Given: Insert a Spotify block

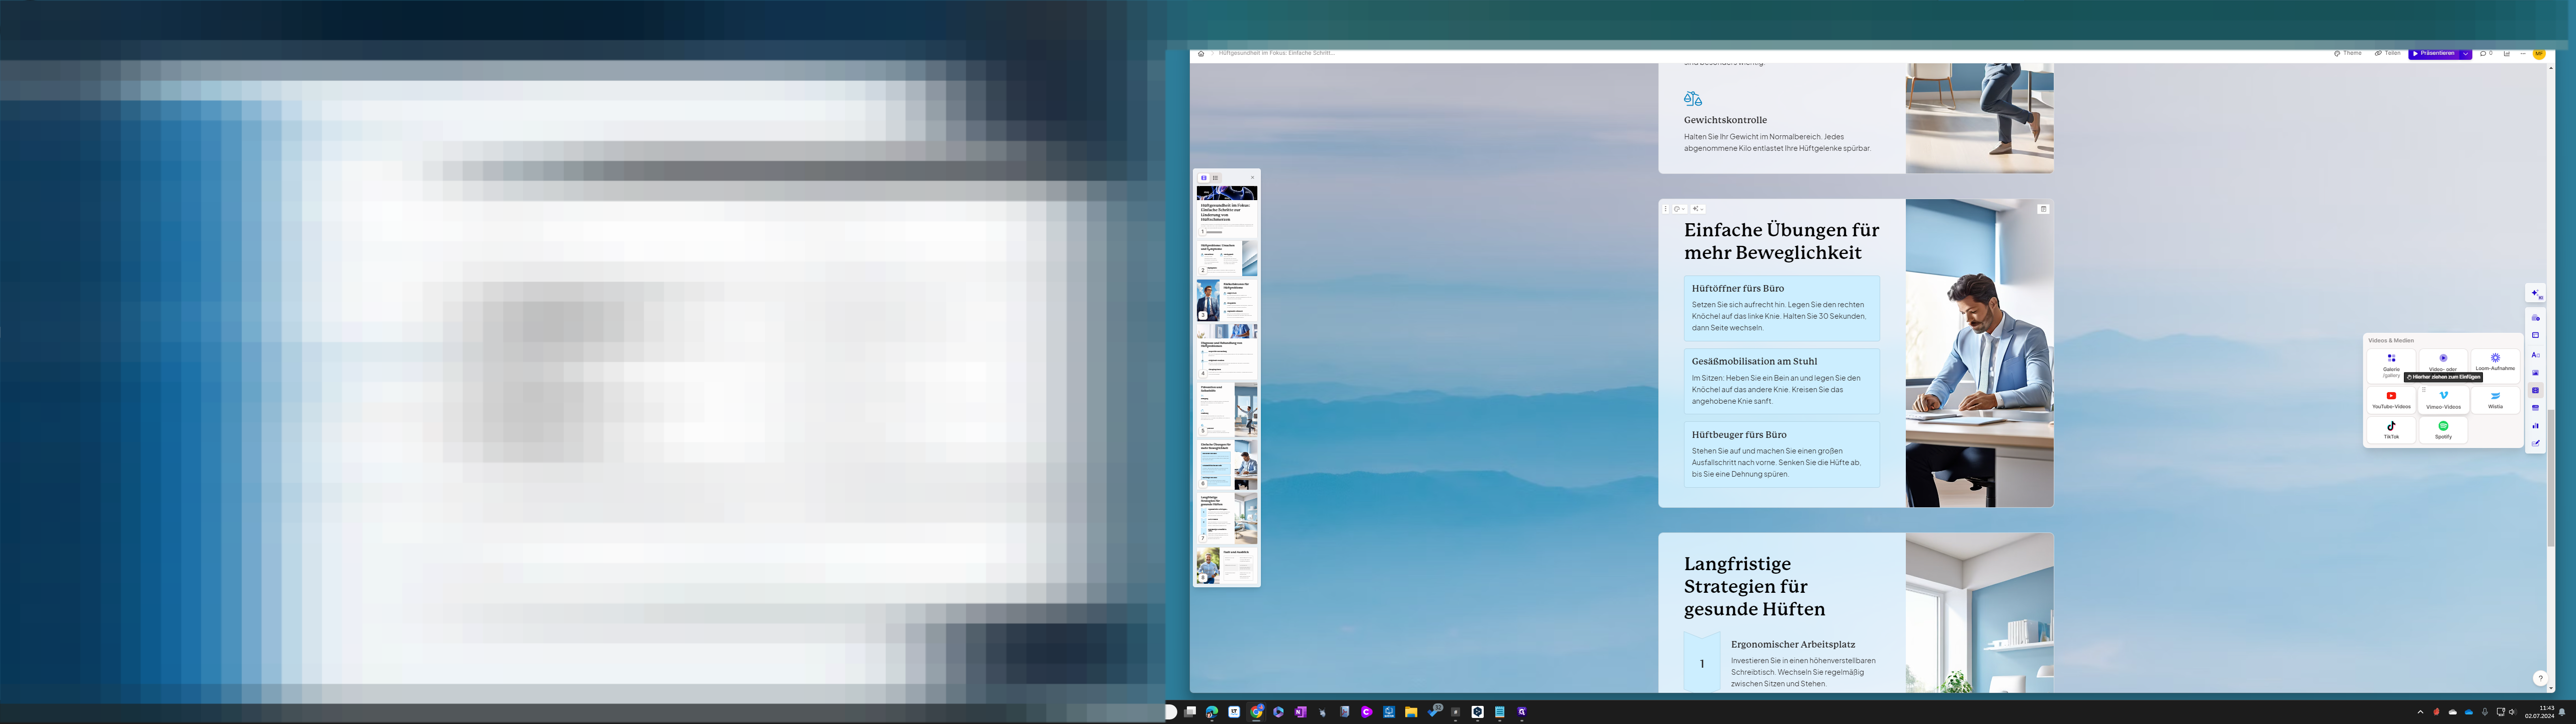Looking at the screenshot, I should [x=2443, y=430].
